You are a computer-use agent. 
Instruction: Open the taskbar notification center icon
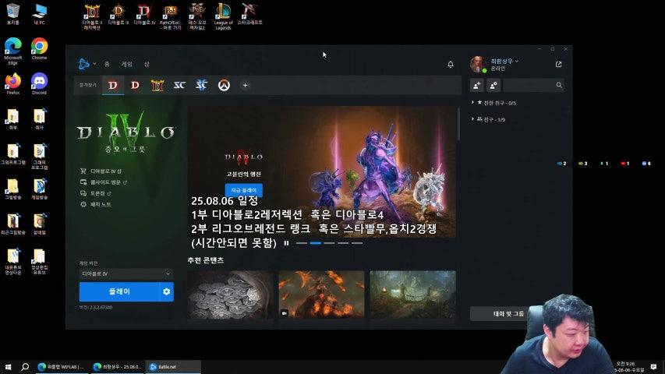point(653,367)
